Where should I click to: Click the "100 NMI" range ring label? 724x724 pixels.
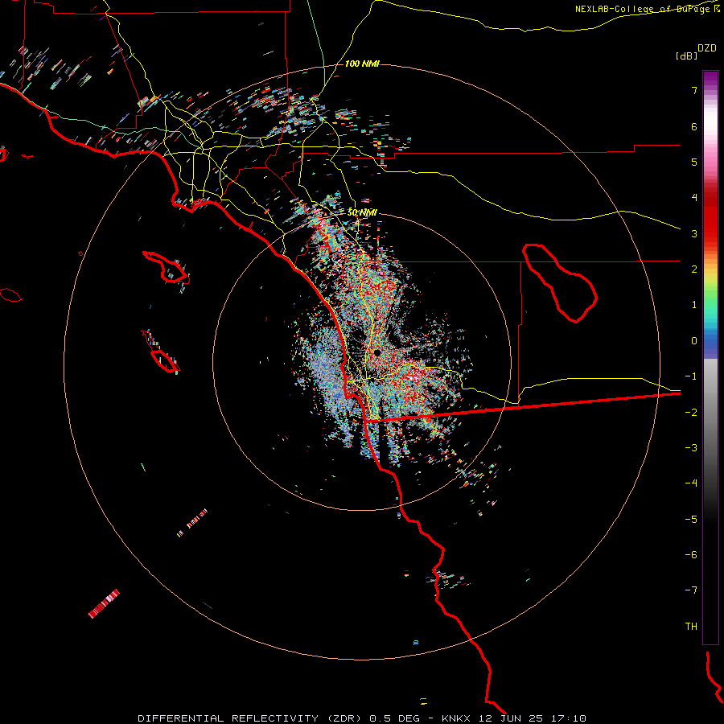click(x=362, y=64)
